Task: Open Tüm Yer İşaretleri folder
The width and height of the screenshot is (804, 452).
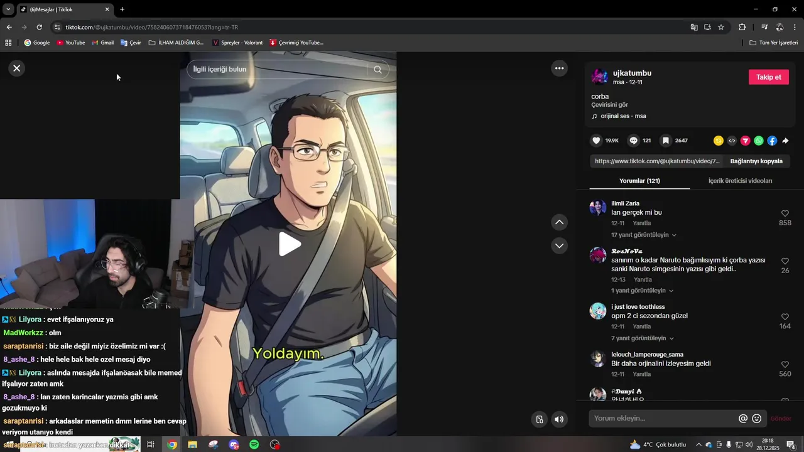Action: [x=773, y=43]
